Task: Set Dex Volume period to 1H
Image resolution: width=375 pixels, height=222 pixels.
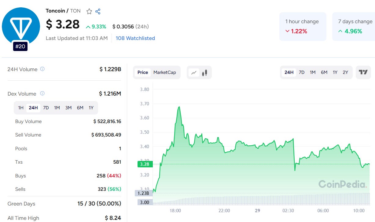Action: [21, 108]
